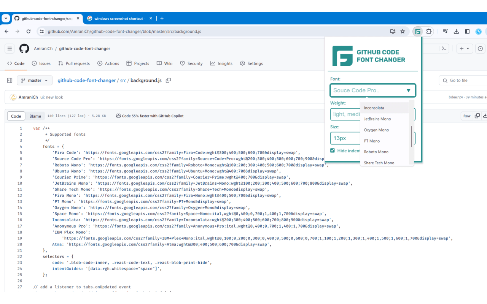
Task: Bookmark the page with the star icon
Action: pyautogui.click(x=403, y=32)
